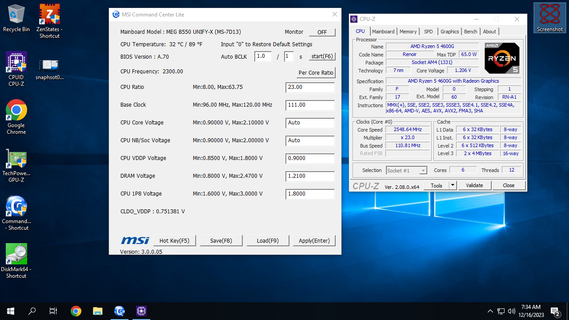Open the Recycle Bin desktop icon

coord(16,18)
